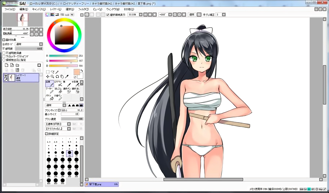Hide レイヤー1 using its eye icon
Image resolution: width=329 pixels, height=193 pixels.
click(x=6, y=75)
